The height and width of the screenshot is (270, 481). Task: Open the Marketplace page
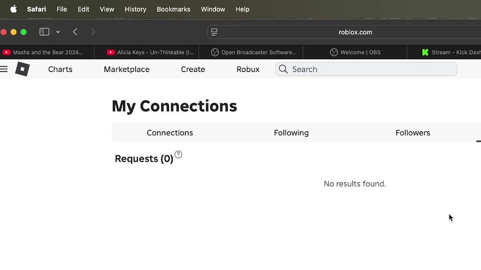127,69
